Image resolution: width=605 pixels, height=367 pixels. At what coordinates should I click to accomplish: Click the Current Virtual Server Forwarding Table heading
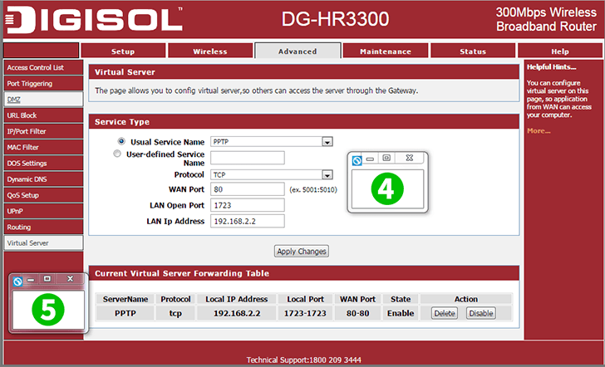pyautogui.click(x=182, y=273)
